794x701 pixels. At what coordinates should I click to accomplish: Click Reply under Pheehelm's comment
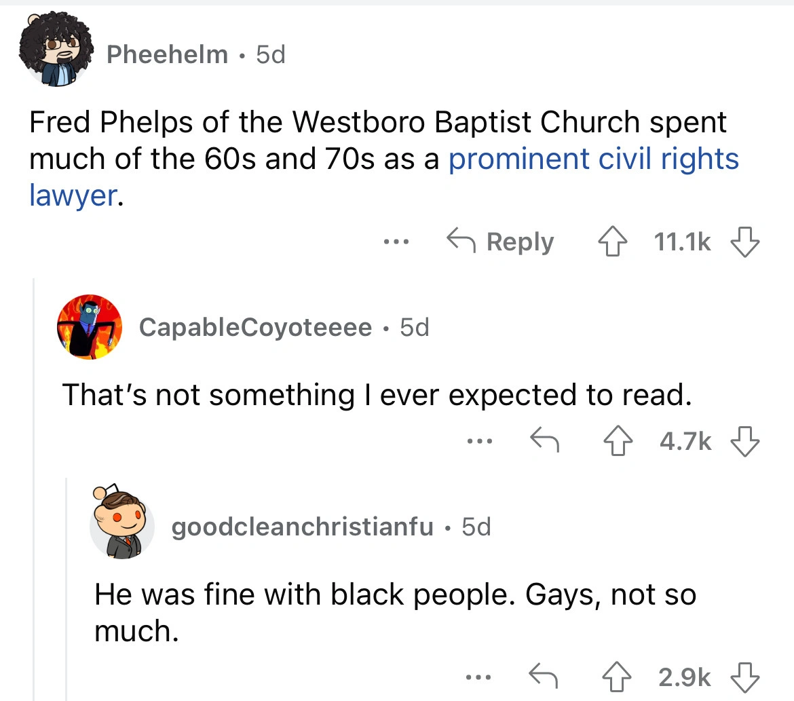pos(500,242)
